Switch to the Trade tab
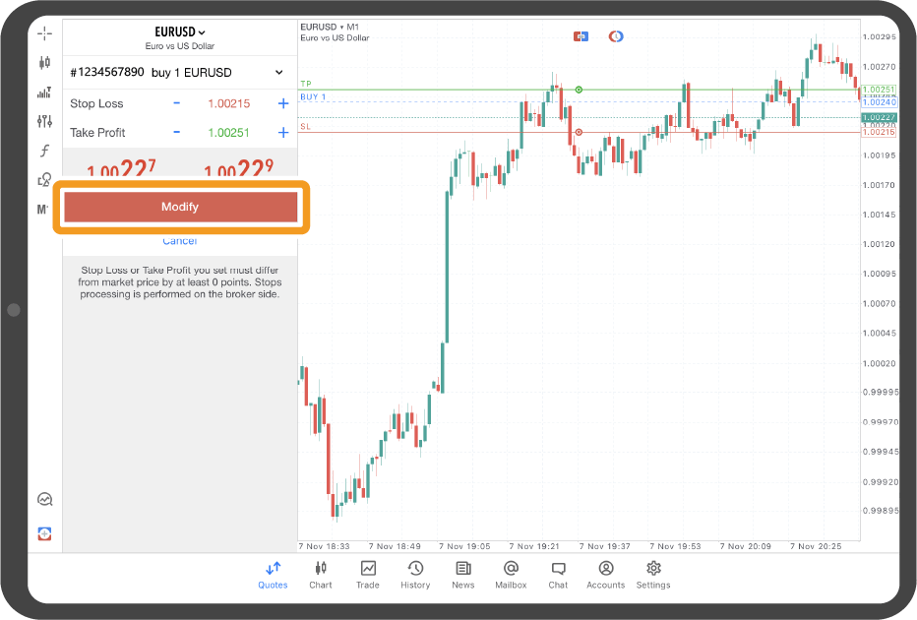917x620 pixels. [368, 574]
